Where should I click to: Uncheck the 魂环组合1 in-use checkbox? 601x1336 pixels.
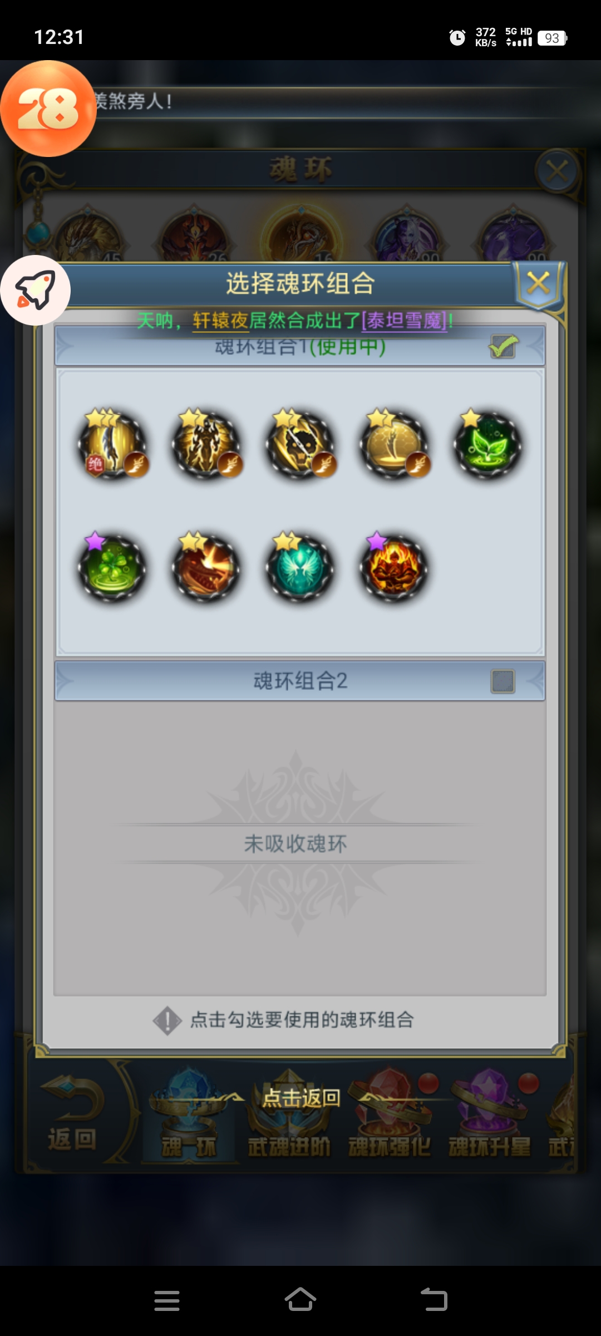pyautogui.click(x=503, y=347)
